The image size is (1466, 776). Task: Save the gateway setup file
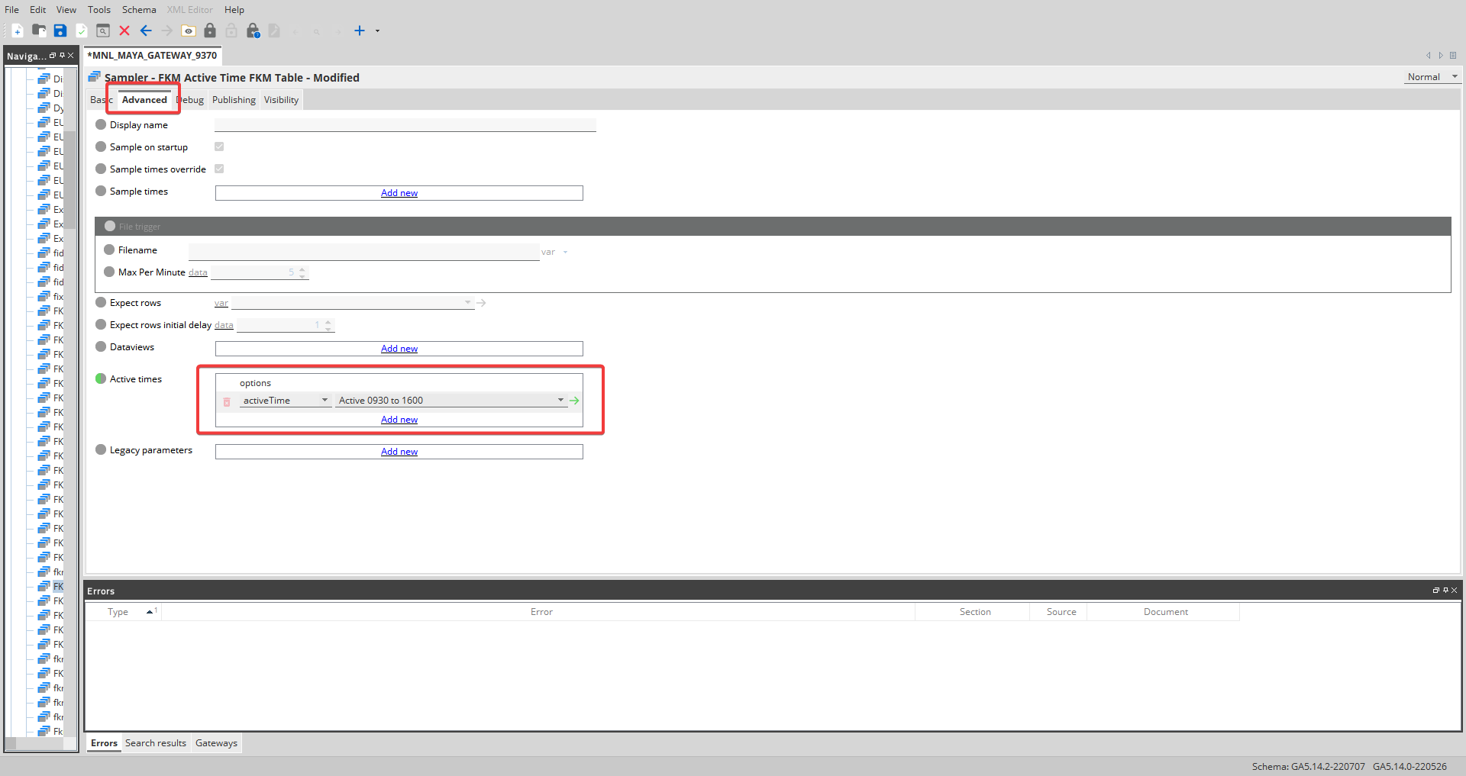click(60, 31)
